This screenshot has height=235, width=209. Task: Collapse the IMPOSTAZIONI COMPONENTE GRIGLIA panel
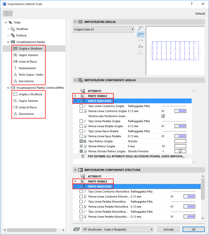pyautogui.click(x=75, y=80)
